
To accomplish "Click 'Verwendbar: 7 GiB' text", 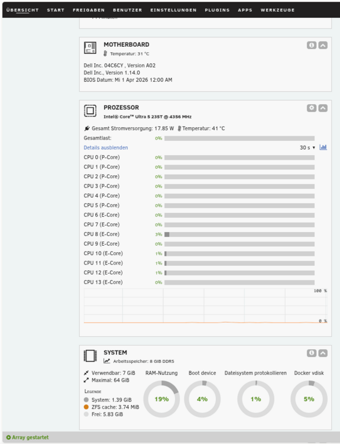I will (x=113, y=373).
